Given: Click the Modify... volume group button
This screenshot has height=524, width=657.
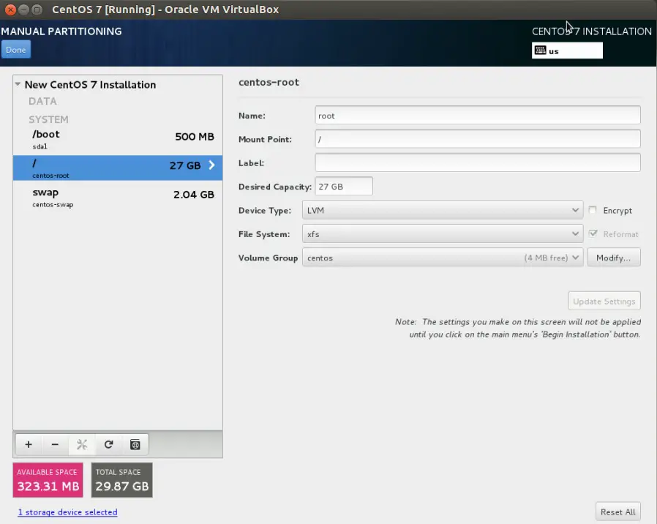Looking at the screenshot, I should tap(613, 258).
